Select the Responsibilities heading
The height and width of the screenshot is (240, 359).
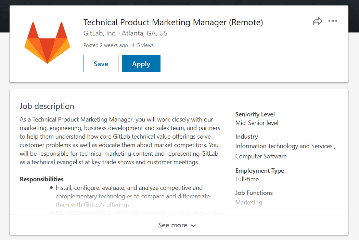pyautogui.click(x=41, y=179)
